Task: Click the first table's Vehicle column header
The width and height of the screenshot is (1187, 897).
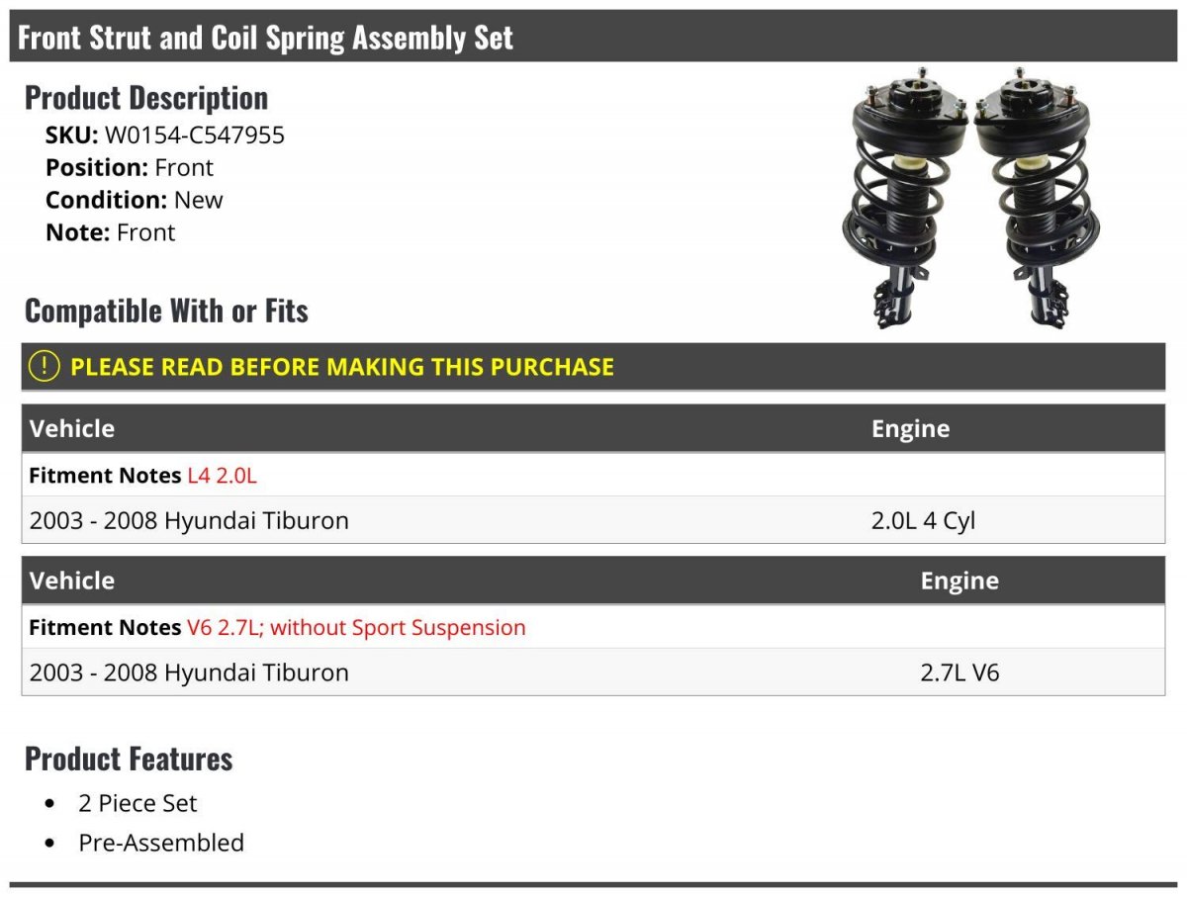Action: (72, 428)
